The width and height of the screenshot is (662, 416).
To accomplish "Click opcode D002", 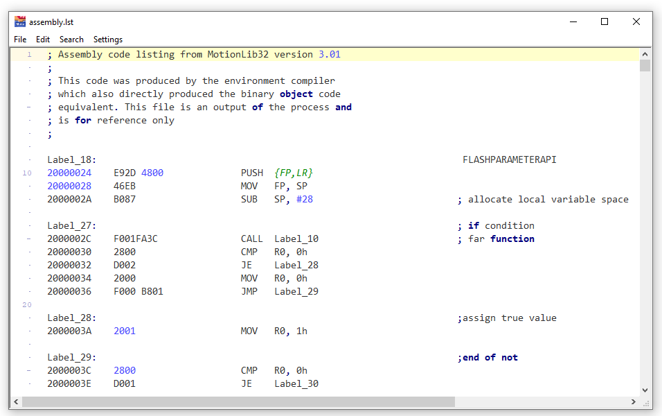I will [125, 265].
